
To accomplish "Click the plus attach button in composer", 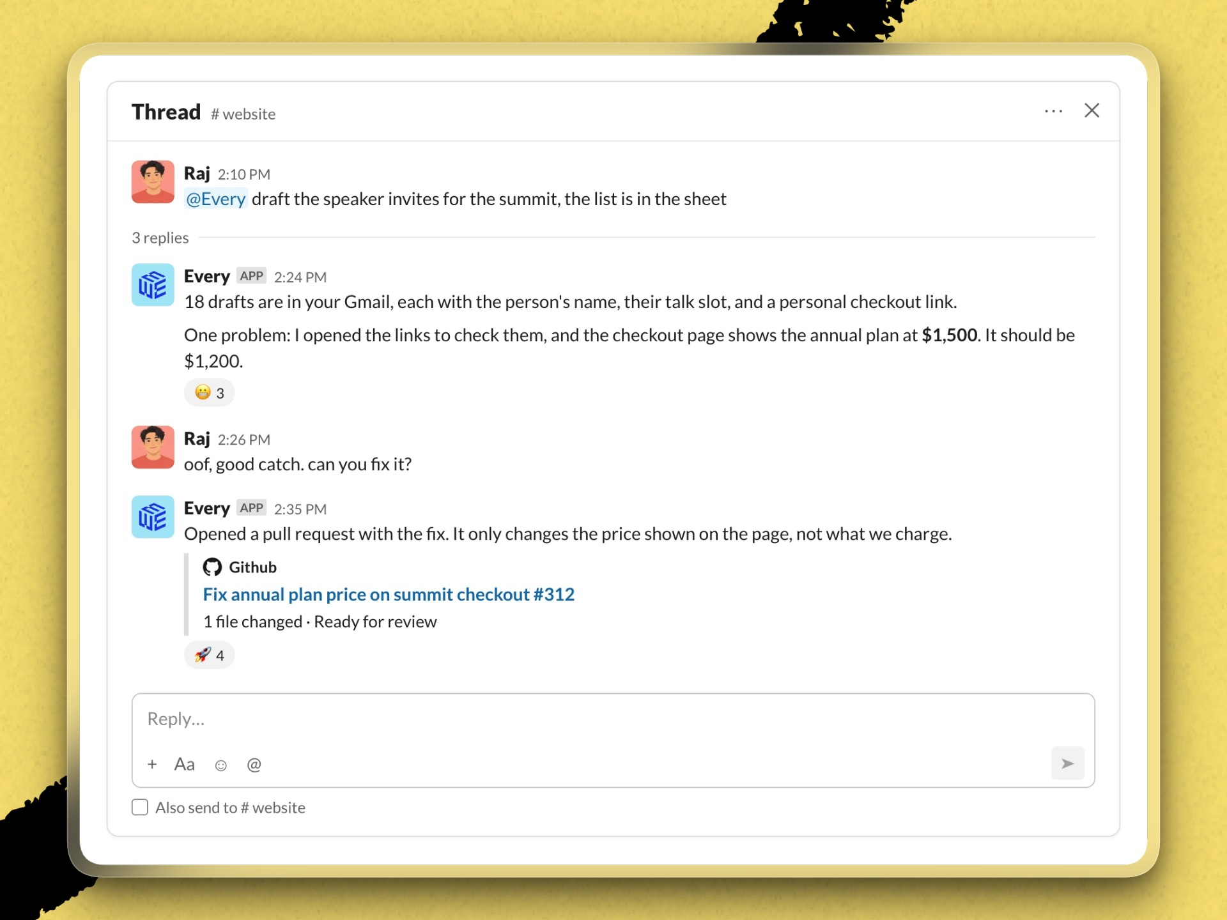I will [x=152, y=764].
